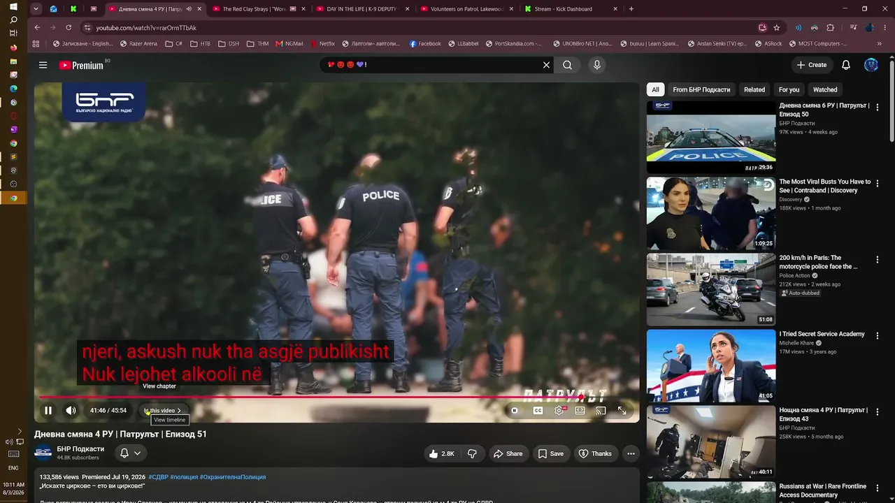
Task: Click the Share button under the video
Action: 508,453
